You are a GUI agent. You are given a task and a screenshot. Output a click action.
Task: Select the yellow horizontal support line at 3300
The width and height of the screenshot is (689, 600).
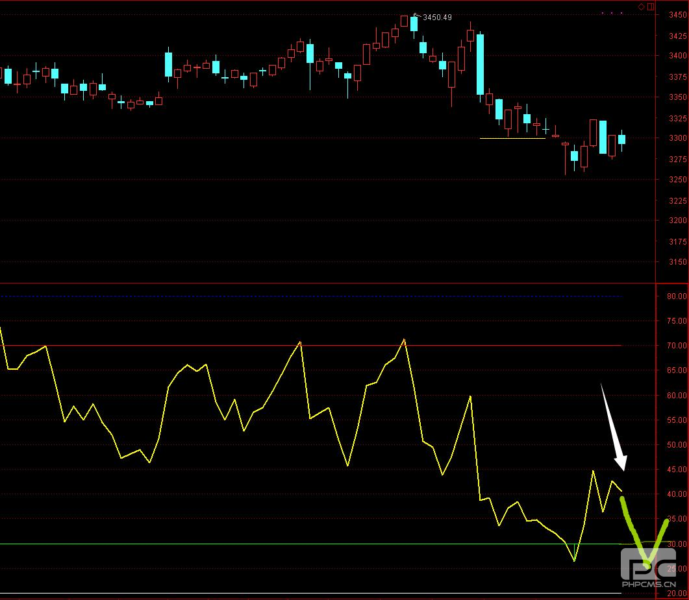tap(512, 138)
